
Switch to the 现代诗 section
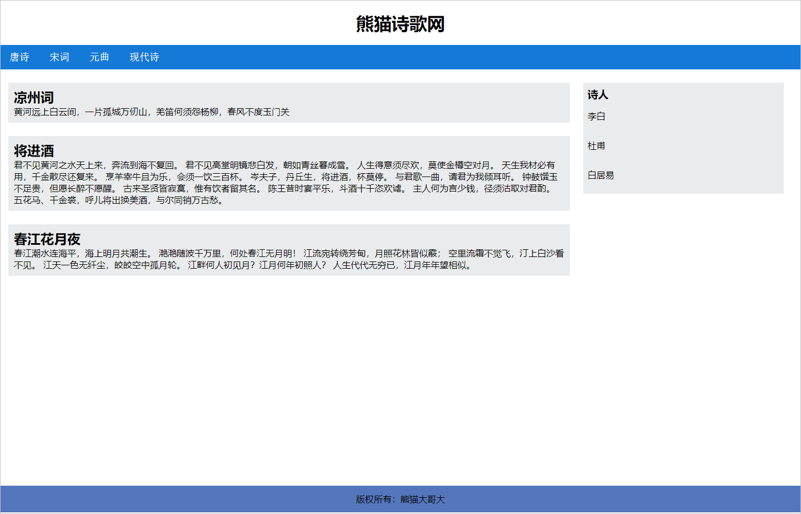(x=144, y=57)
